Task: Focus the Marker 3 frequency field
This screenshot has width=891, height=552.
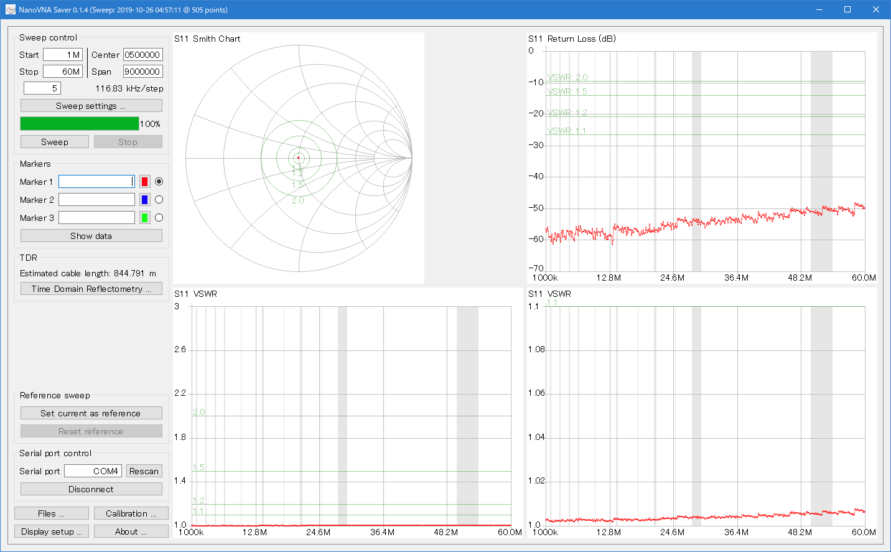Action: [x=96, y=218]
